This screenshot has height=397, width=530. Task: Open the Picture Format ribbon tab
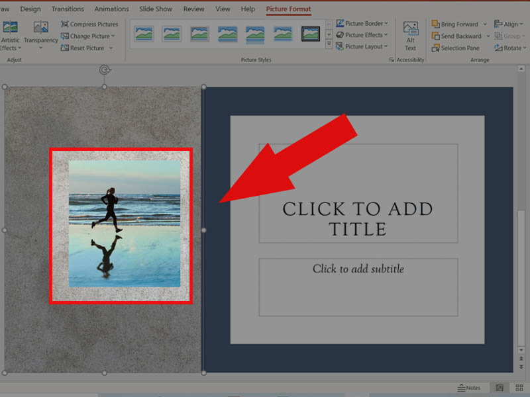(288, 9)
